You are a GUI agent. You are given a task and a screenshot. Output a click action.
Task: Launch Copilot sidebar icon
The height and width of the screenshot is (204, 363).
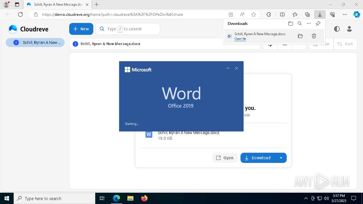(x=356, y=14)
